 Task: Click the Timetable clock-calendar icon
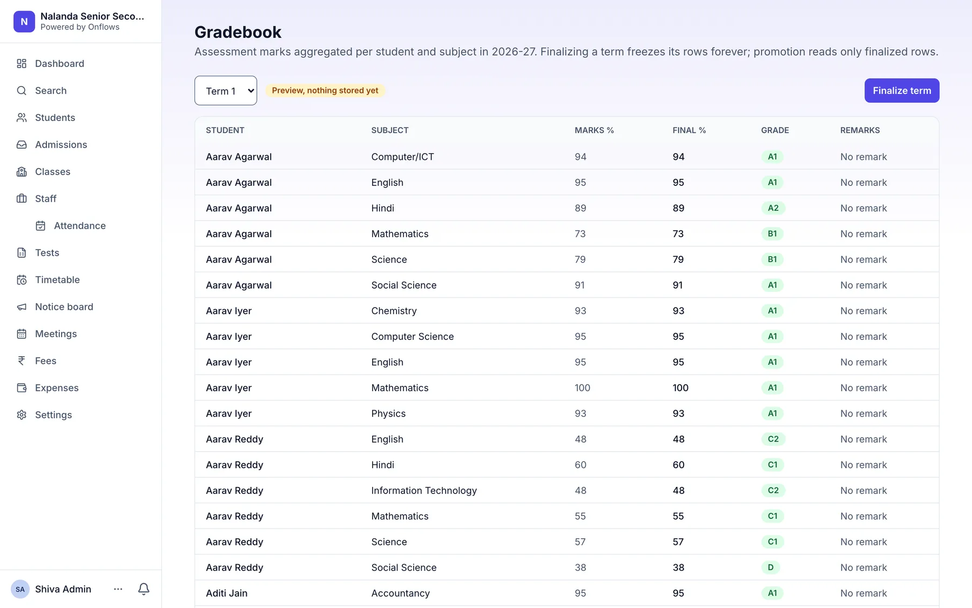[22, 280]
